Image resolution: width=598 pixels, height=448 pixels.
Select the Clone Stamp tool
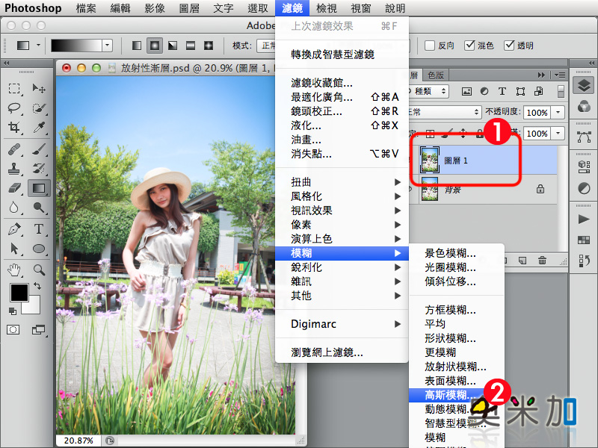(14, 169)
